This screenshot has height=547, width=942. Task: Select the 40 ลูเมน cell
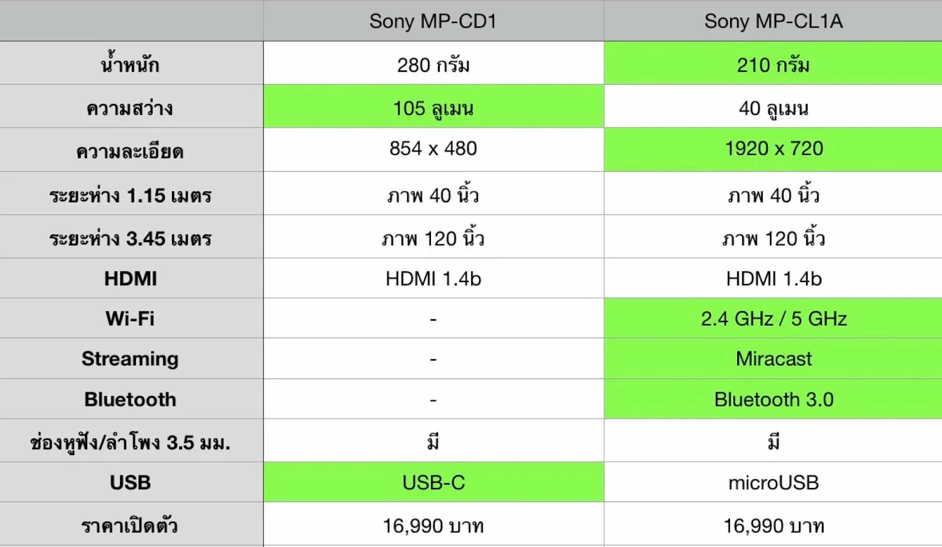click(773, 107)
